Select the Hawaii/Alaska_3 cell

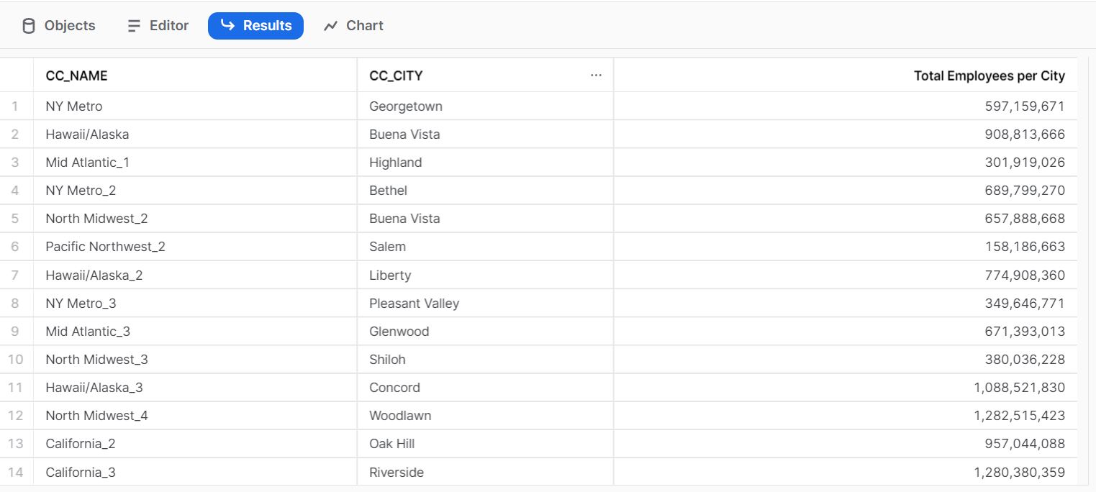coord(195,388)
